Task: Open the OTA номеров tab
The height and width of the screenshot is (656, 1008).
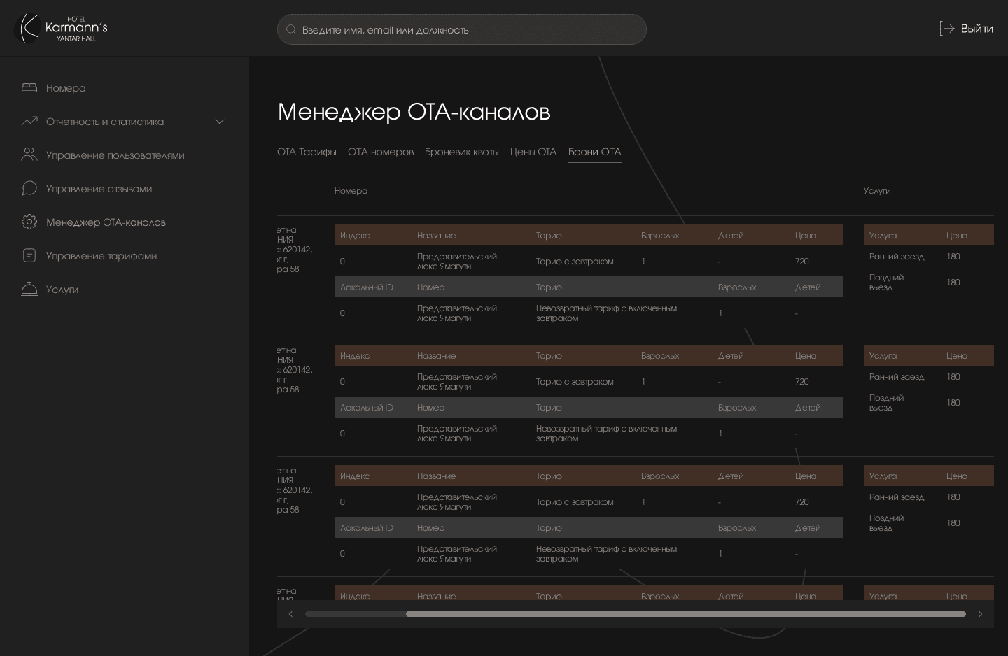Action: tap(381, 152)
